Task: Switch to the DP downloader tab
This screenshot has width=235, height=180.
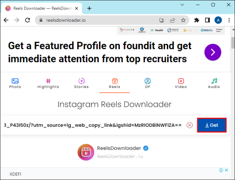Action: [x=148, y=84]
